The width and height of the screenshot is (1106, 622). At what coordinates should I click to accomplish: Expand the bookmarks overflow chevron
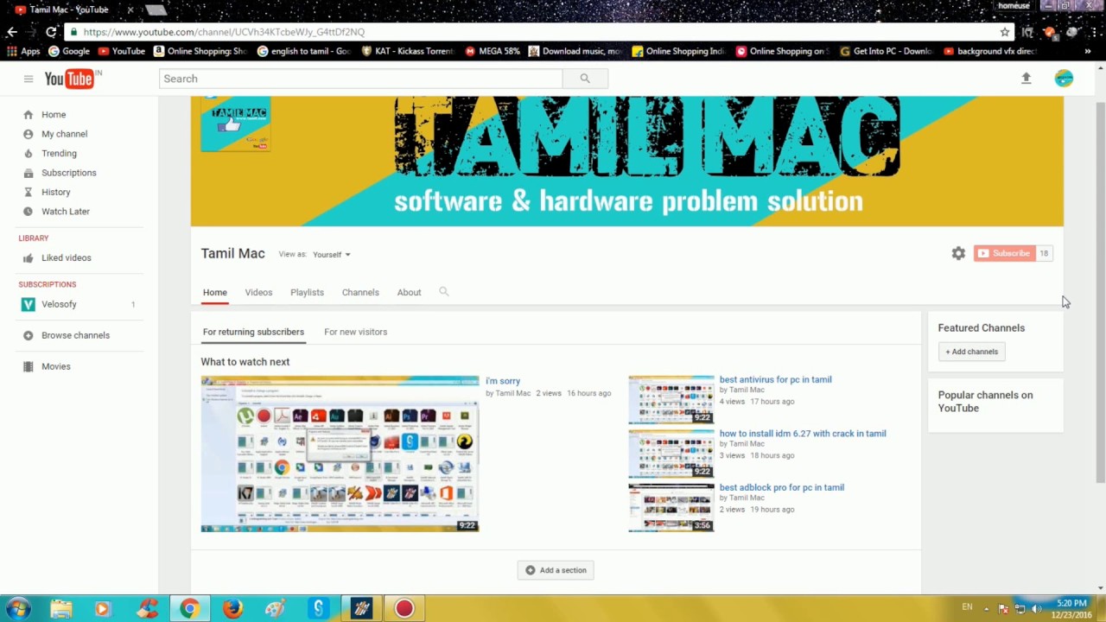[1088, 51]
